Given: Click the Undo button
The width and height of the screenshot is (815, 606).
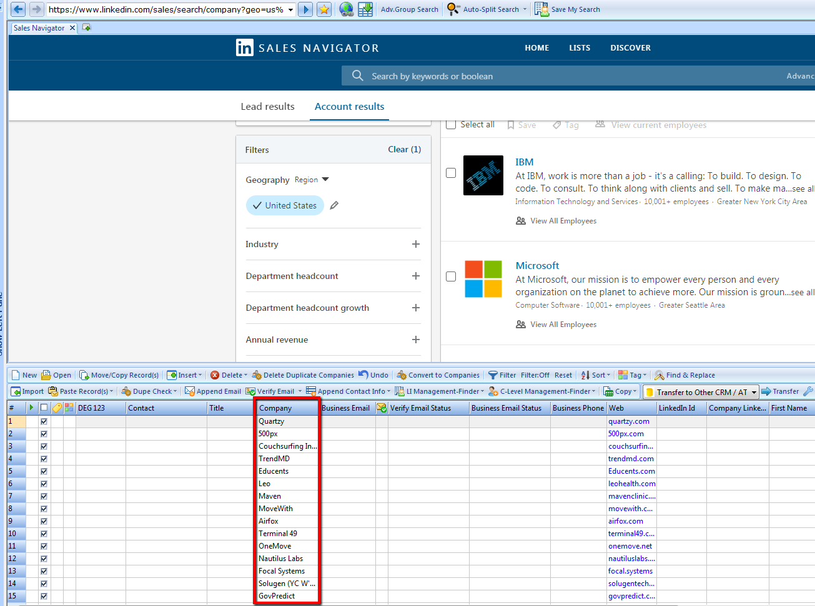Looking at the screenshot, I should pyautogui.click(x=373, y=375).
